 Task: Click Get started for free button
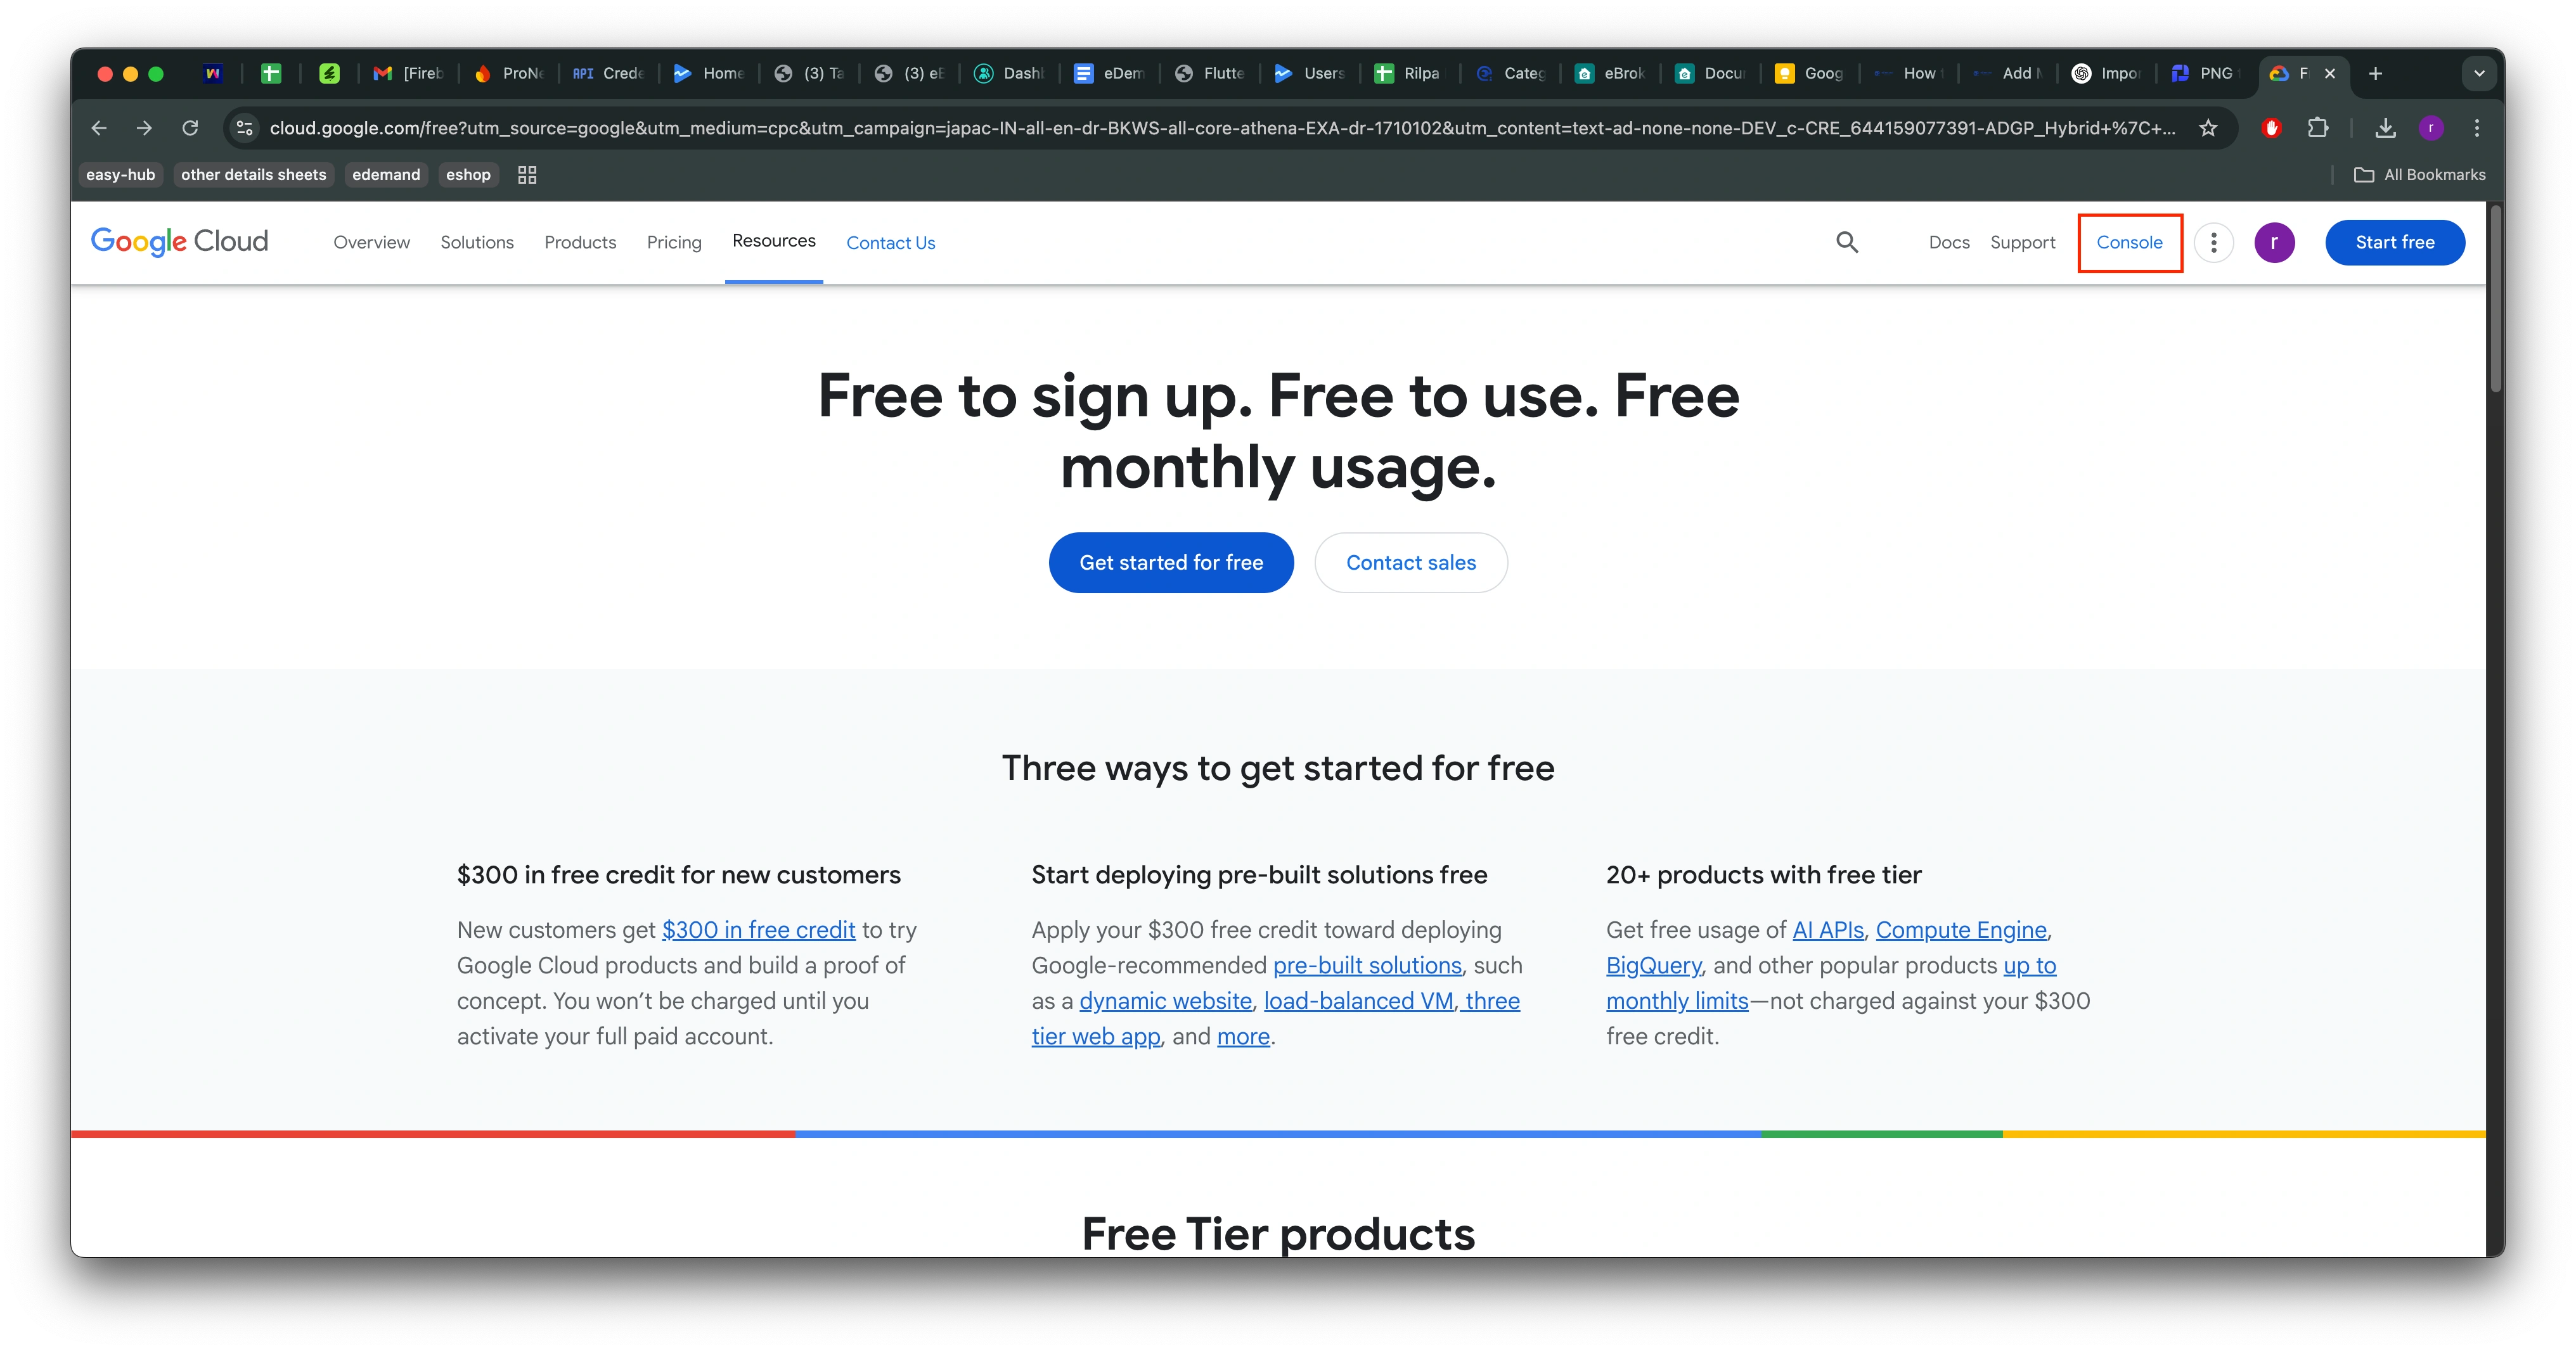(x=1170, y=562)
